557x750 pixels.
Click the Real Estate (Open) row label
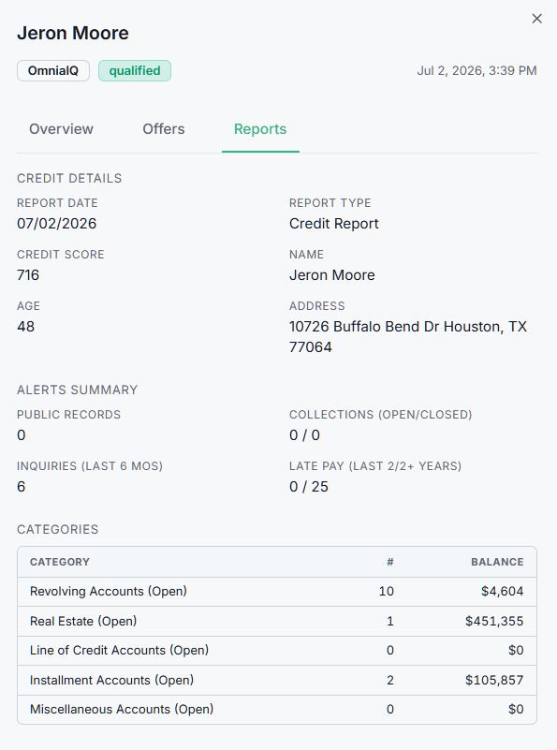(x=83, y=621)
